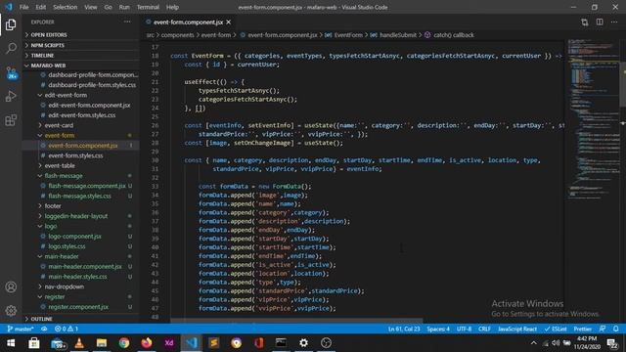Open Firefox from the taskbar
Viewport: 626px width, 352px height.
coord(147,343)
